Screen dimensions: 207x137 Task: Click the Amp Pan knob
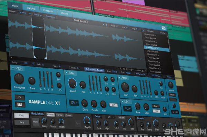click(135, 89)
